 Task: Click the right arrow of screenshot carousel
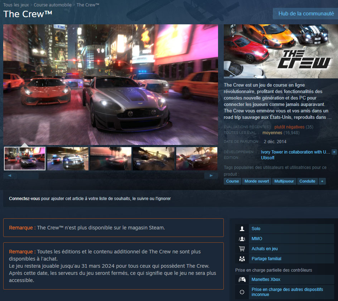tap(211, 176)
